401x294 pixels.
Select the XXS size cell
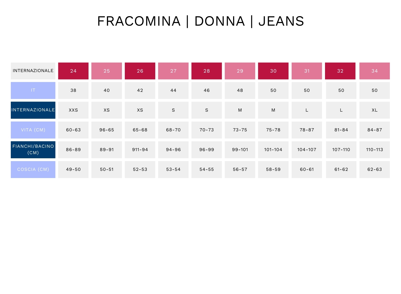click(73, 110)
